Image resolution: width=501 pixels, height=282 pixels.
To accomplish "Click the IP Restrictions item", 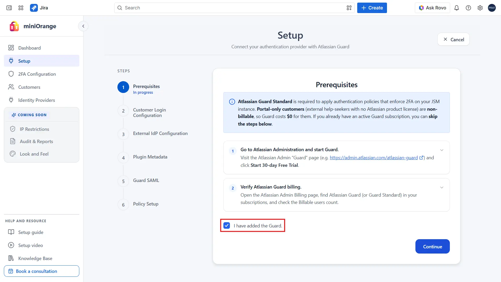I will pos(42,129).
